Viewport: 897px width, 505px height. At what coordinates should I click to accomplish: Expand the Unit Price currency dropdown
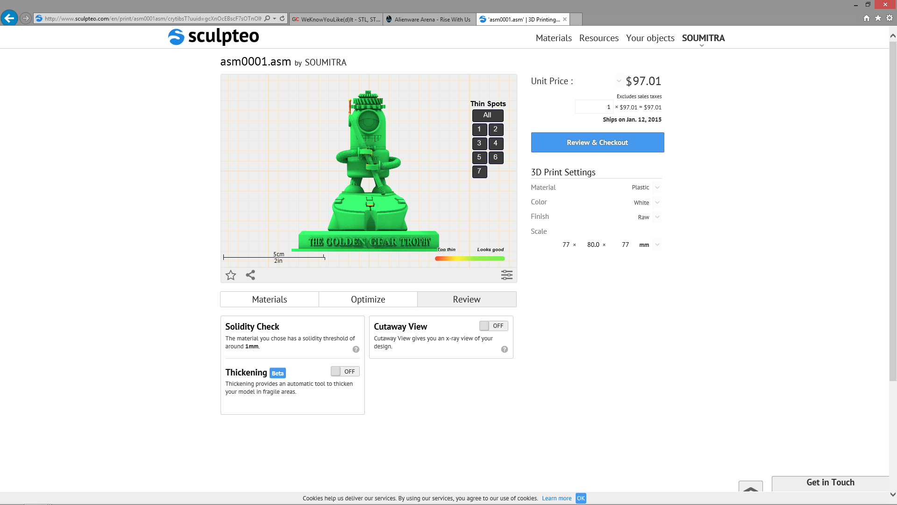coord(619,81)
